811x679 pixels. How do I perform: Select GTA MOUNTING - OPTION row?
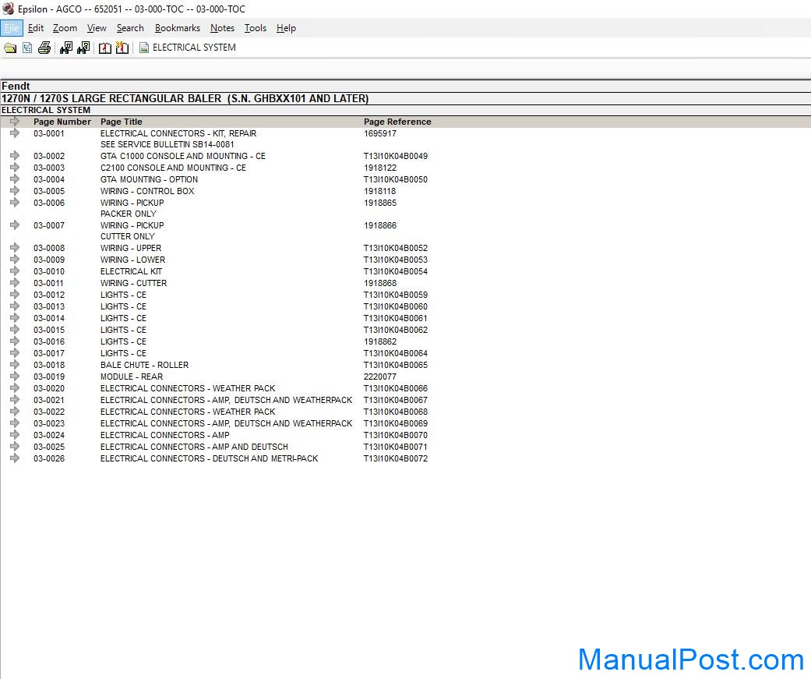click(x=149, y=179)
